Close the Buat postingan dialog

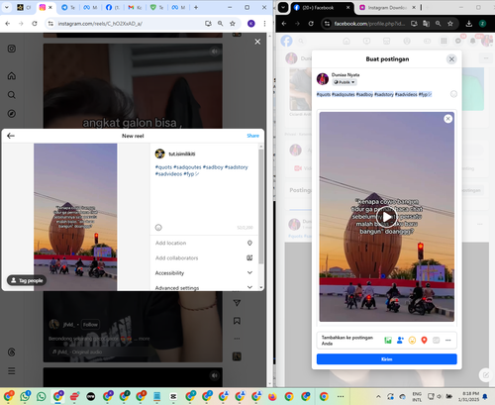click(x=451, y=59)
